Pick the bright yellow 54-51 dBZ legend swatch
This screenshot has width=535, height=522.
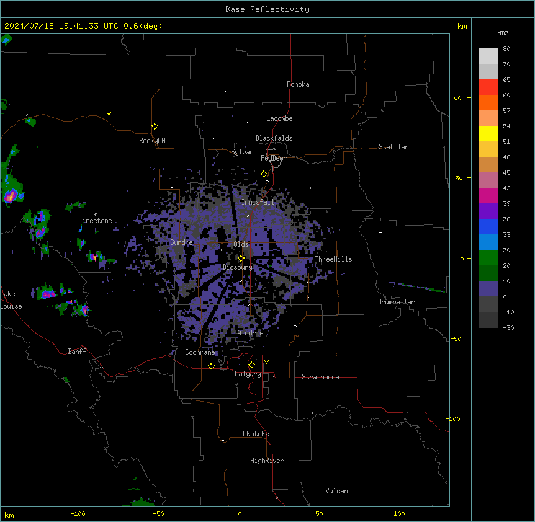pos(488,133)
